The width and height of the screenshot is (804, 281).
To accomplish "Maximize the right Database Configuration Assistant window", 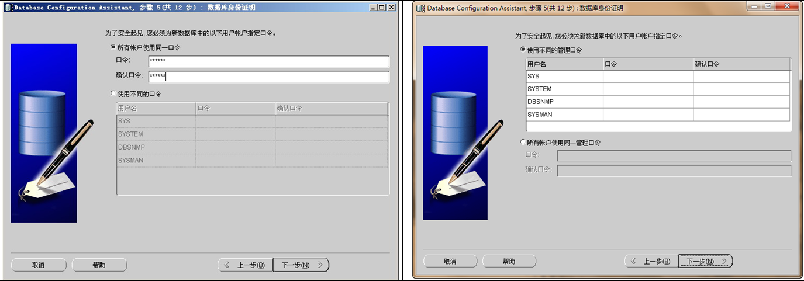I will pyautogui.click(x=768, y=6).
